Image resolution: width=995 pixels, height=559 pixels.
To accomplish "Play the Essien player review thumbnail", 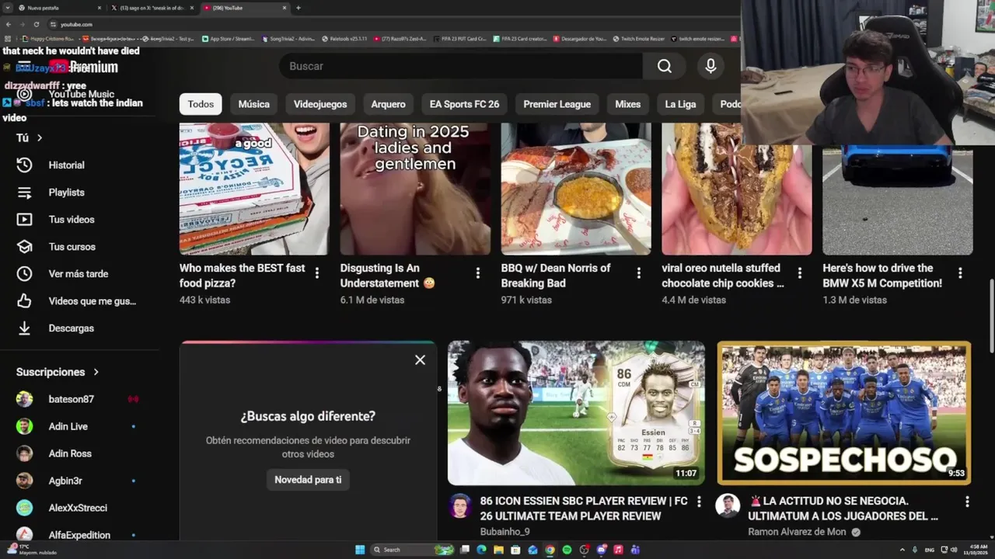I will click(576, 413).
